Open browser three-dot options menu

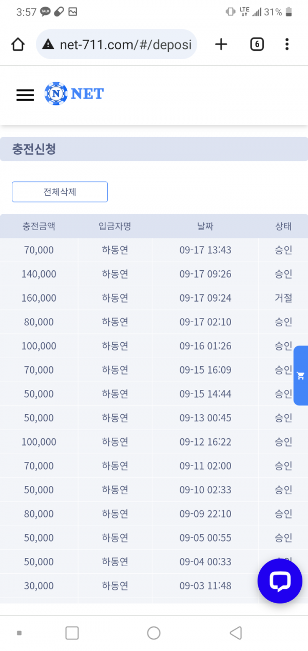click(287, 44)
